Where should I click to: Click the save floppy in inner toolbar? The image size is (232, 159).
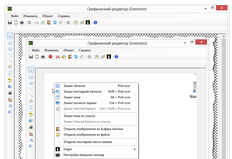[x=31, y=56]
